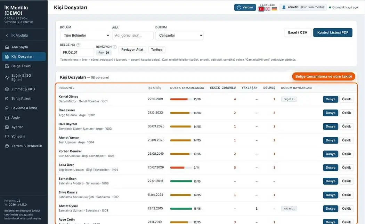The height and width of the screenshot is (224, 365).
Task: Export the list with Excel / CSV
Action: click(298, 33)
